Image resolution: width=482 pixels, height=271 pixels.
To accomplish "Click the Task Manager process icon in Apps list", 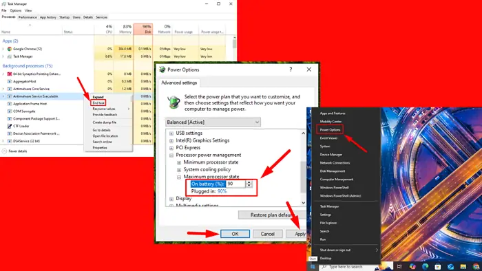I will point(10,56).
